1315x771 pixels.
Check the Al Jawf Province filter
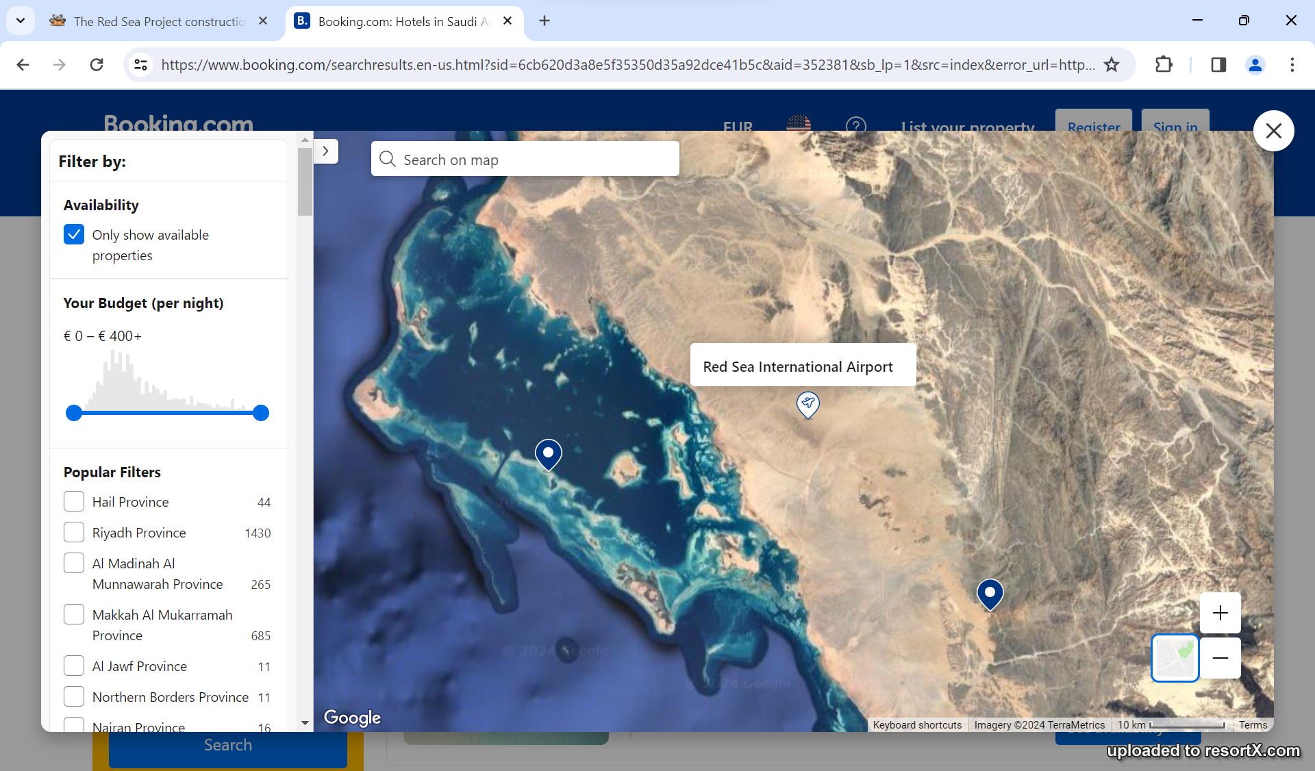click(74, 666)
